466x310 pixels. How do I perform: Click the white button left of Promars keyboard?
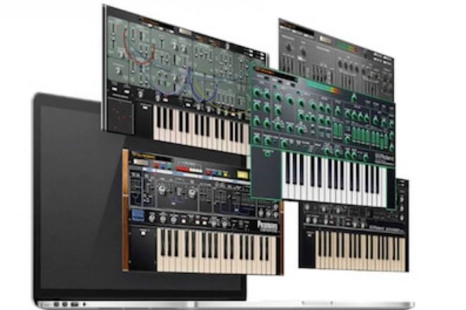coord(143,232)
